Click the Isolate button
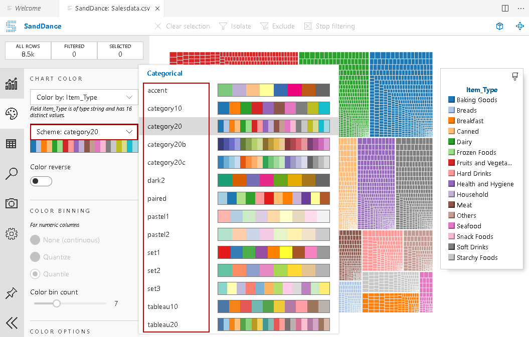529x337 pixels. (235, 26)
